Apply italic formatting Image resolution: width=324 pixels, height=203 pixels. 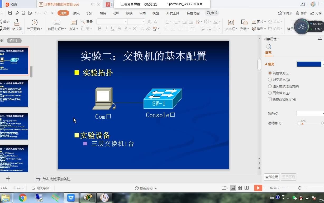pyautogui.click(x=106, y=29)
